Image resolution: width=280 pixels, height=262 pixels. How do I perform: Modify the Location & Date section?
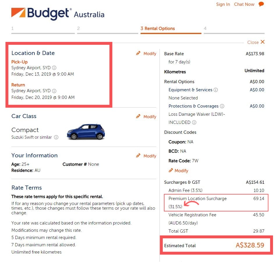point(146,54)
